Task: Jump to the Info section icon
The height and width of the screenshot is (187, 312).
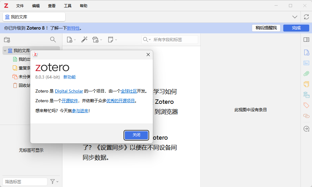Action: [x=306, y=53]
